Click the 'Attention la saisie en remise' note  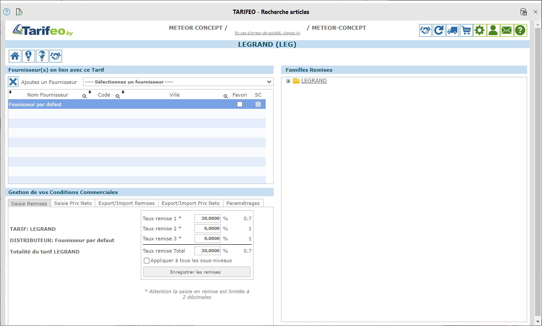(197, 294)
